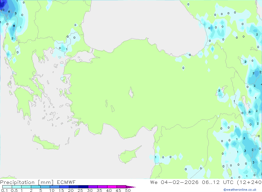Click the value 1 on Levant coast
This screenshot has width=262, height=192.
pyautogui.click(x=156, y=157)
